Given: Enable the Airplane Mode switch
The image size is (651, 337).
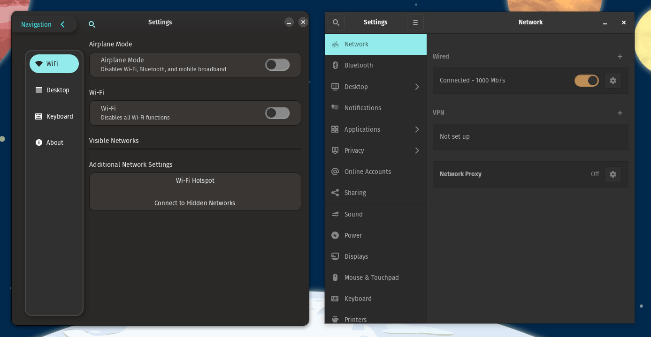Looking at the screenshot, I should pos(277,65).
